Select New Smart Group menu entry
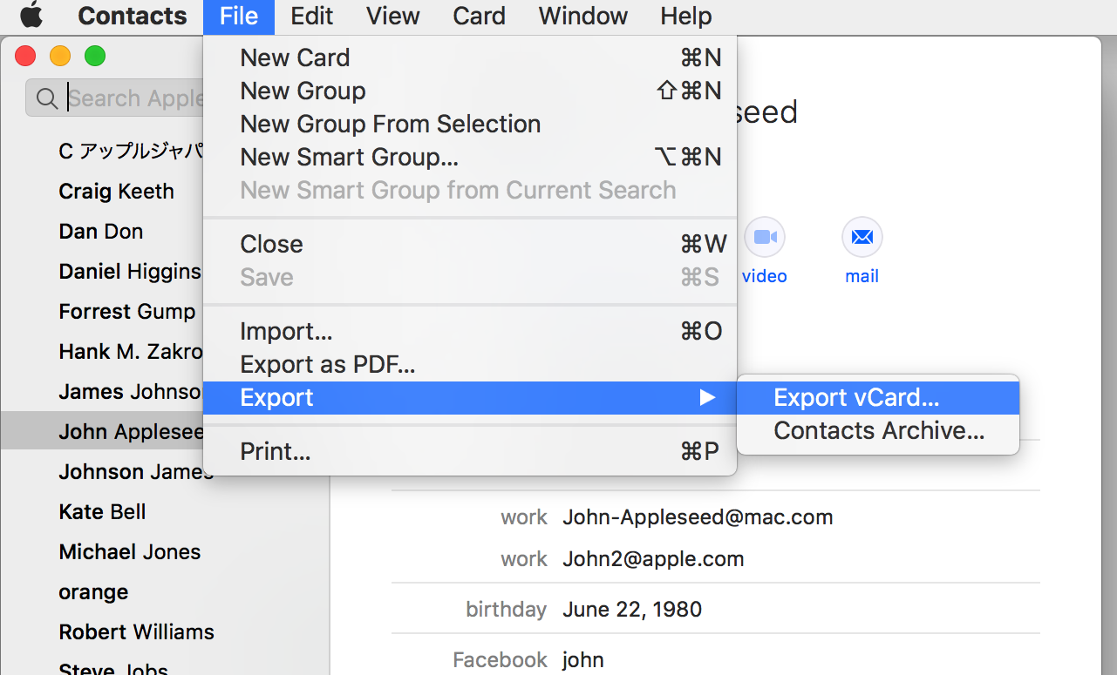Viewport: 1117px width, 675px height. (349, 158)
